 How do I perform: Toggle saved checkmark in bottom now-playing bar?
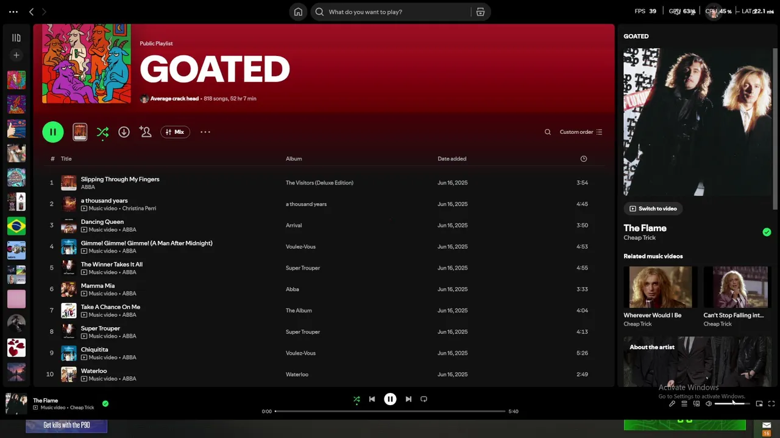click(105, 403)
